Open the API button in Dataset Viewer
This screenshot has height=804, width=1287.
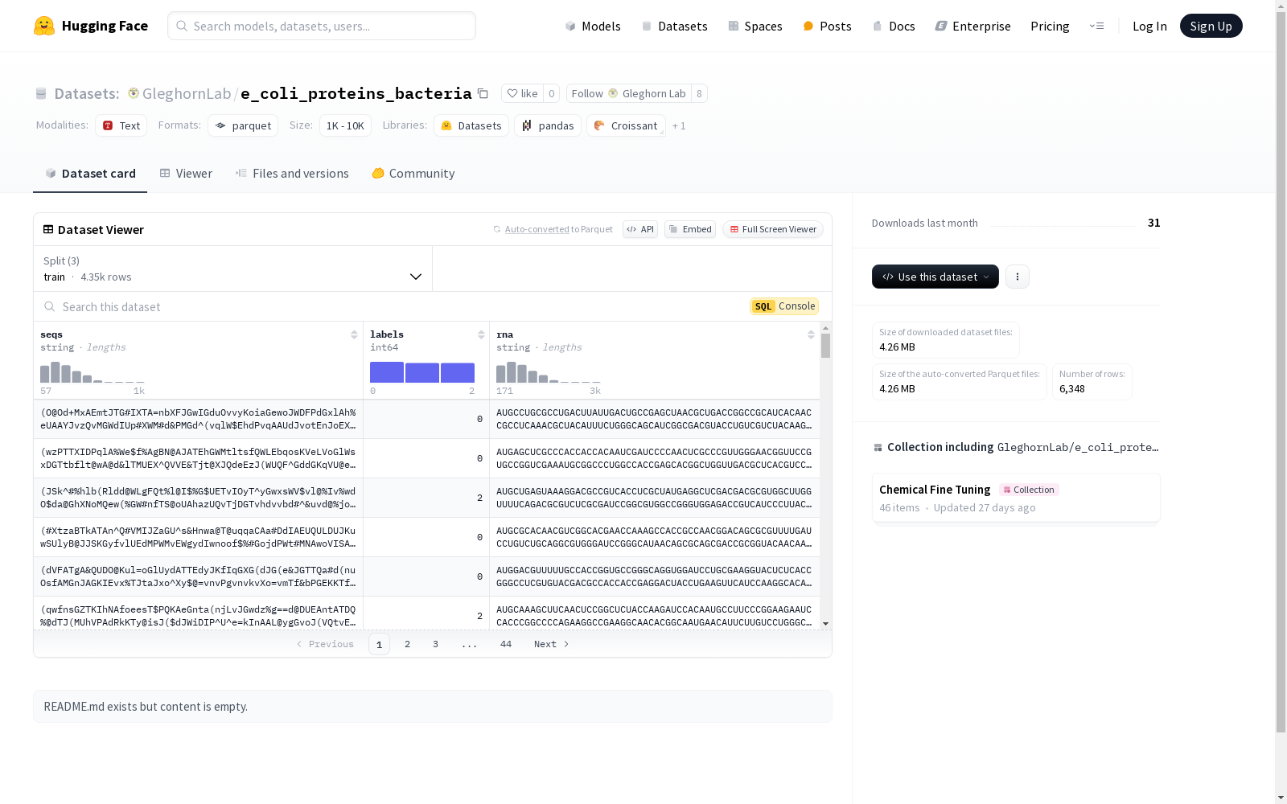coord(640,229)
